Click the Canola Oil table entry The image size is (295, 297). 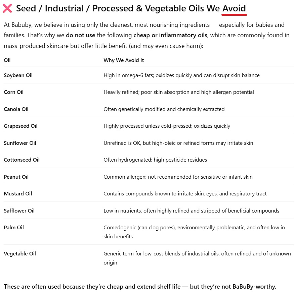(16, 109)
